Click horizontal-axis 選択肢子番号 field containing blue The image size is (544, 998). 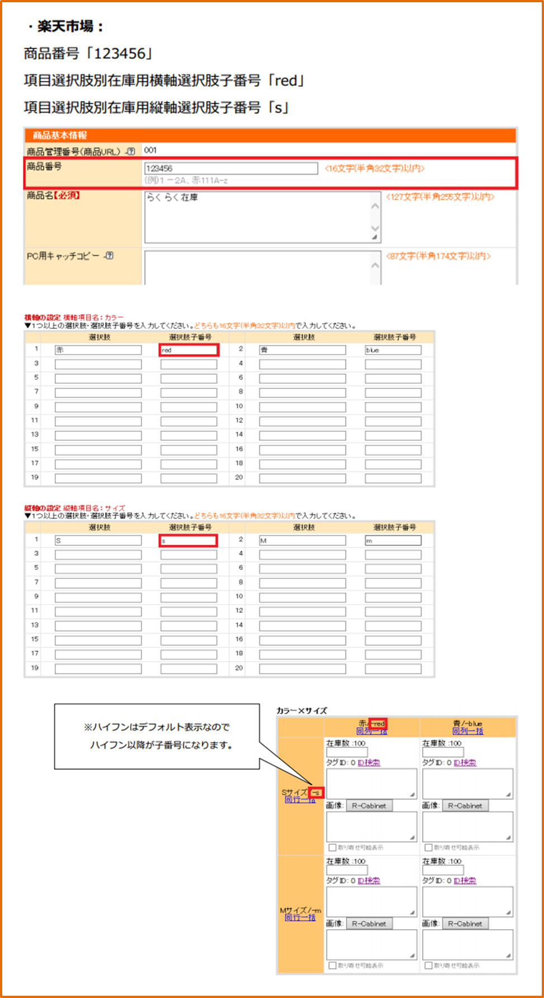click(393, 350)
